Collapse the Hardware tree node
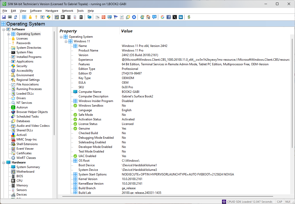Image resolution: width=295 pixels, height=204 pixels. click(x=4, y=162)
